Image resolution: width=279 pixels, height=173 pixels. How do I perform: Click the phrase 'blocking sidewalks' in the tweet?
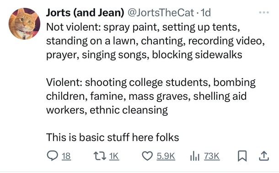click(197, 54)
